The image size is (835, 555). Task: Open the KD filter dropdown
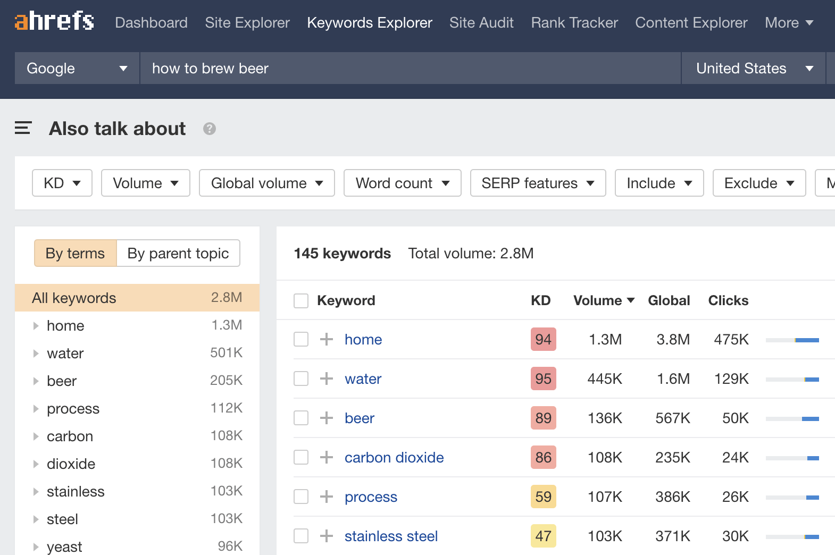click(62, 183)
